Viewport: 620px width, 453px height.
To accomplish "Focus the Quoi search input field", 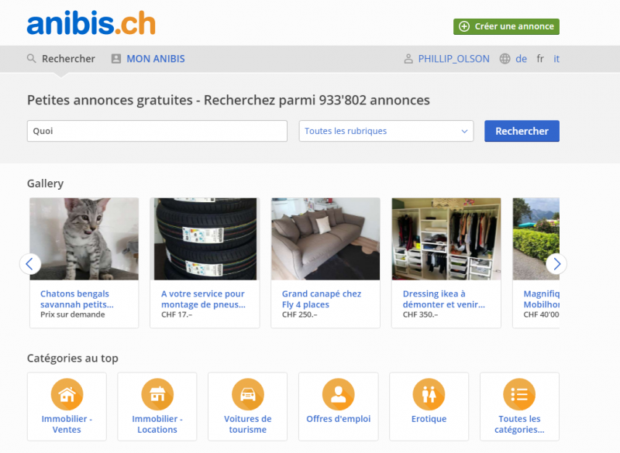I will pyautogui.click(x=157, y=131).
